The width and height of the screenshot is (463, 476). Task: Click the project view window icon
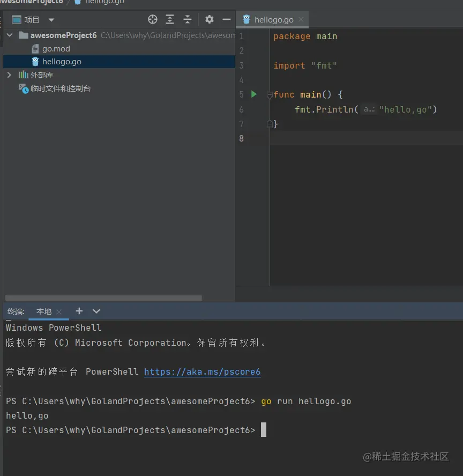(17, 20)
